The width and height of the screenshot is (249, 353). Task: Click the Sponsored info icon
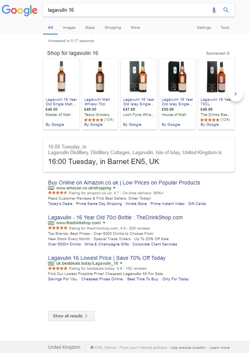[x=228, y=53]
